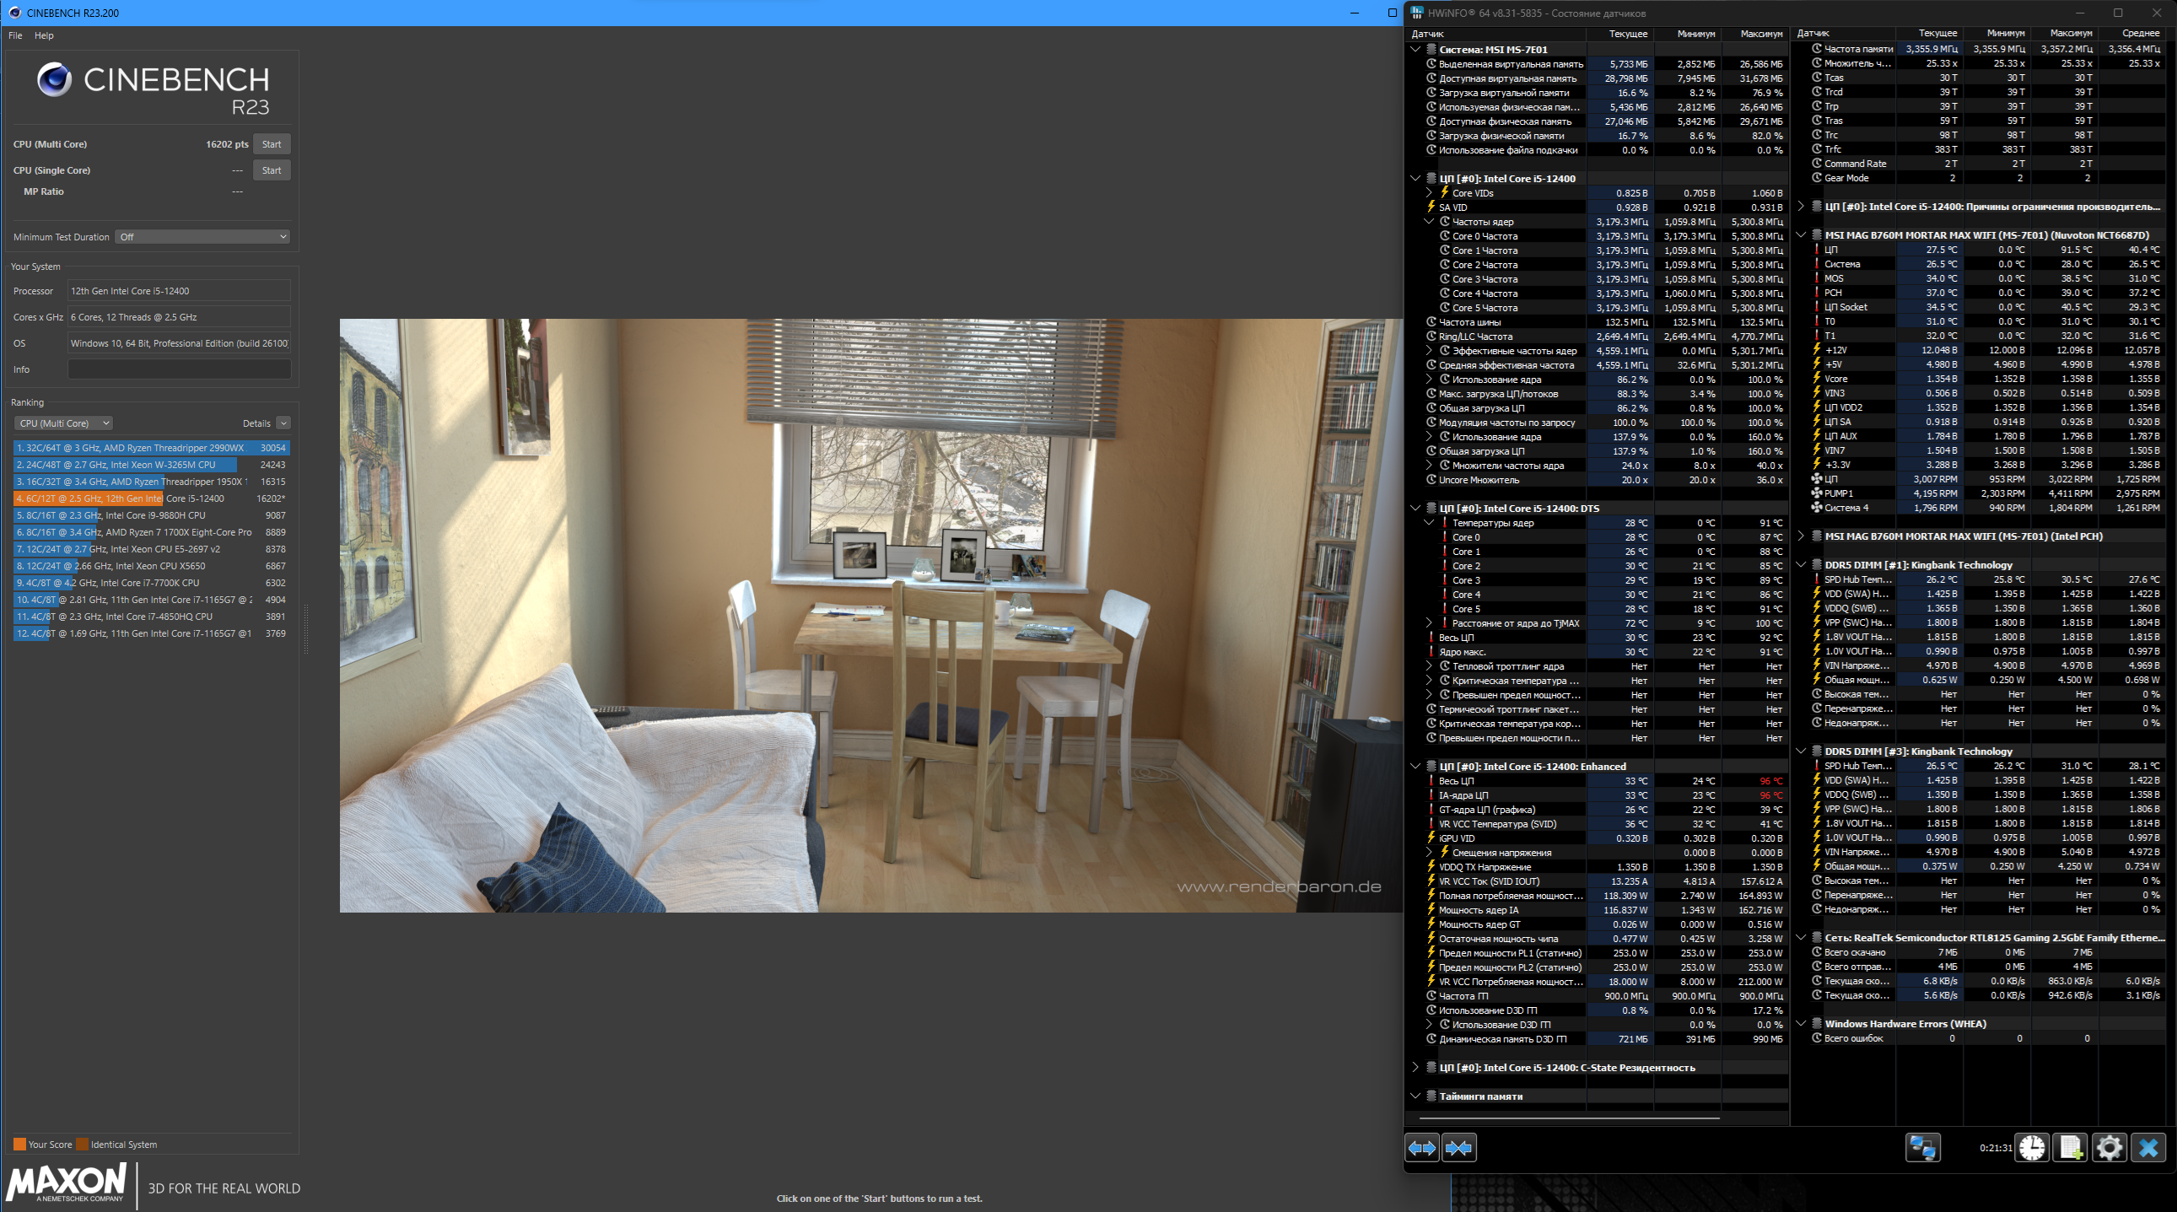Start the CPU Single Core test
Image resolution: width=2177 pixels, height=1212 pixels.
tap(272, 170)
